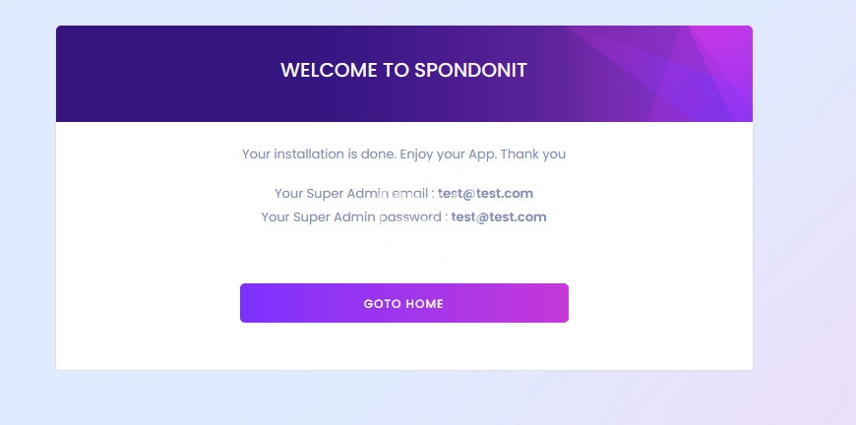This screenshot has height=425, width=856.
Task: Click the word 'email' in the credentials
Action: [408, 194]
